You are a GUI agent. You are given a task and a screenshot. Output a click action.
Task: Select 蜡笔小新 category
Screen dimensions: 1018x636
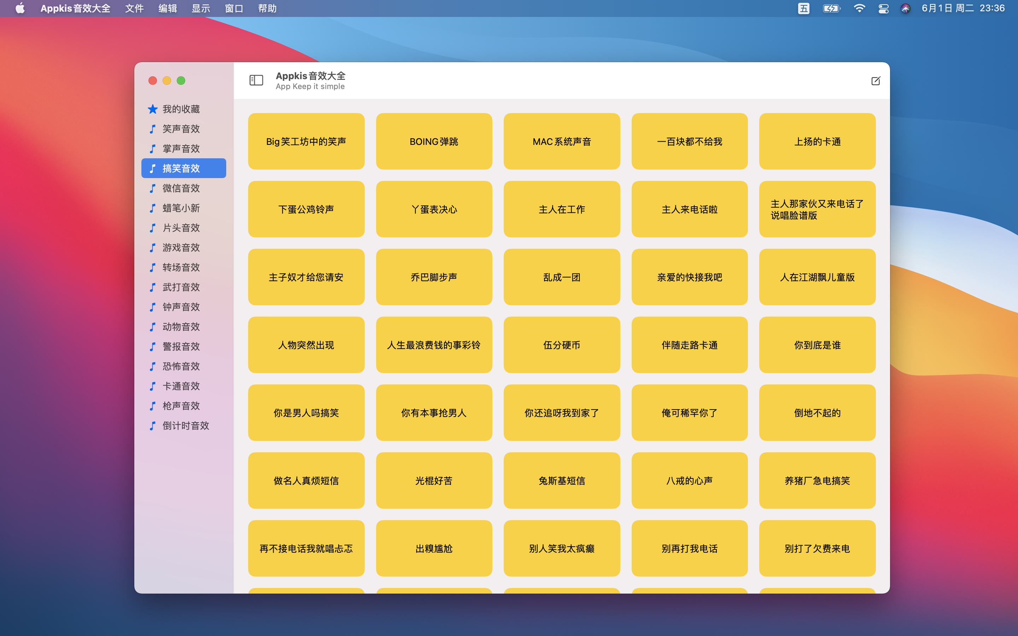click(x=184, y=208)
